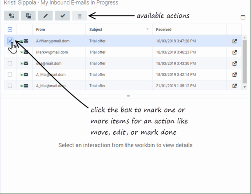Click received time 18/03/2019 3:46:23 PM
Image resolution: width=251 pixels, height=194 pixels.
pos(176,52)
